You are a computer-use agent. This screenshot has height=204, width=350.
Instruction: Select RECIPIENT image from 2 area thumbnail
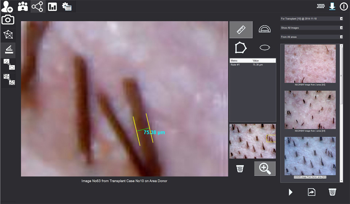(x=310, y=64)
